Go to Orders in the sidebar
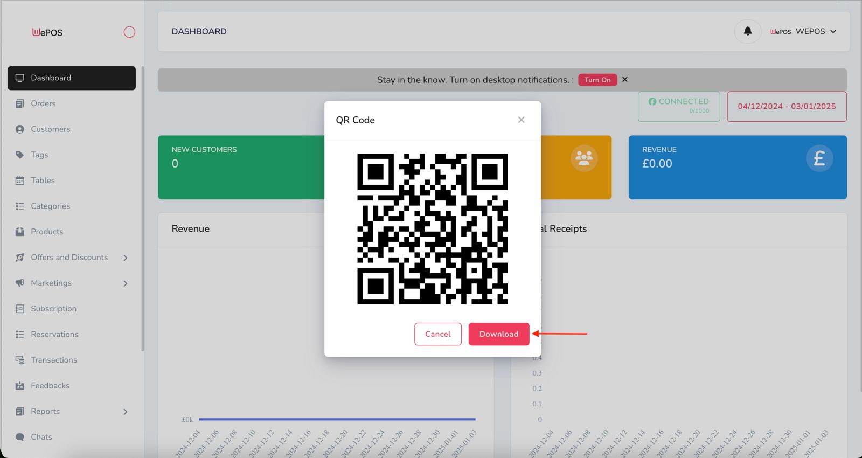 tap(43, 103)
